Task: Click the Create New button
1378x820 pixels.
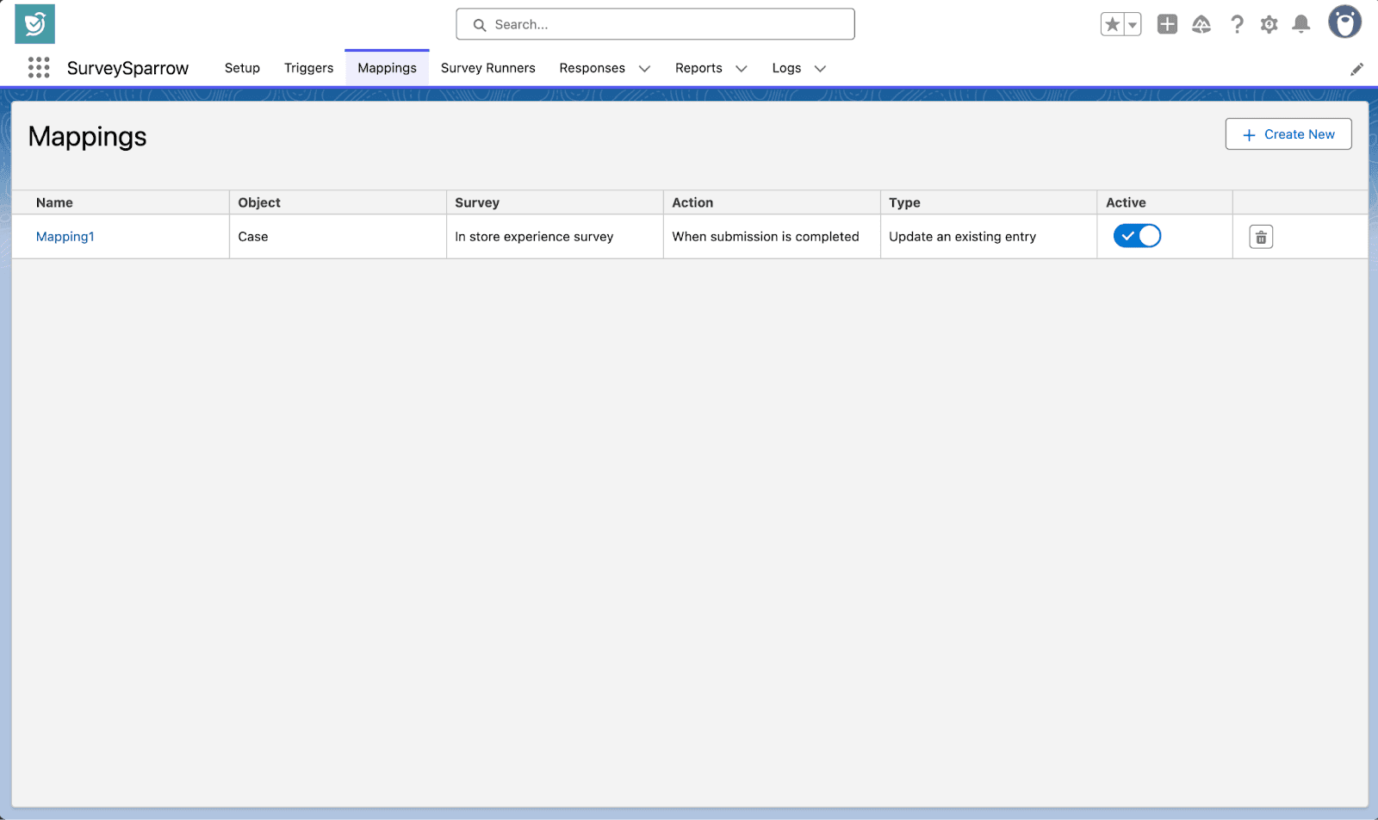Action: [1288, 134]
